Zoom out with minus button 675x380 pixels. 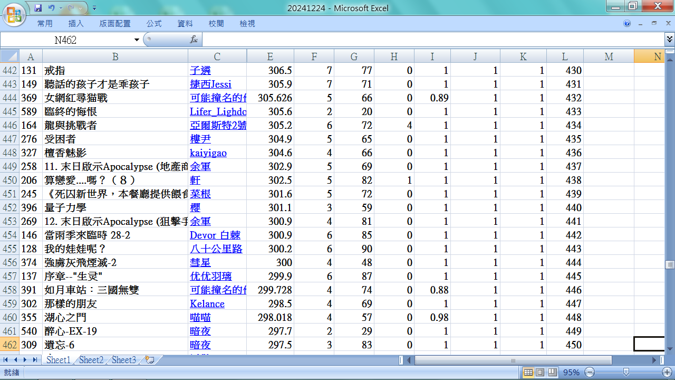[590, 373]
